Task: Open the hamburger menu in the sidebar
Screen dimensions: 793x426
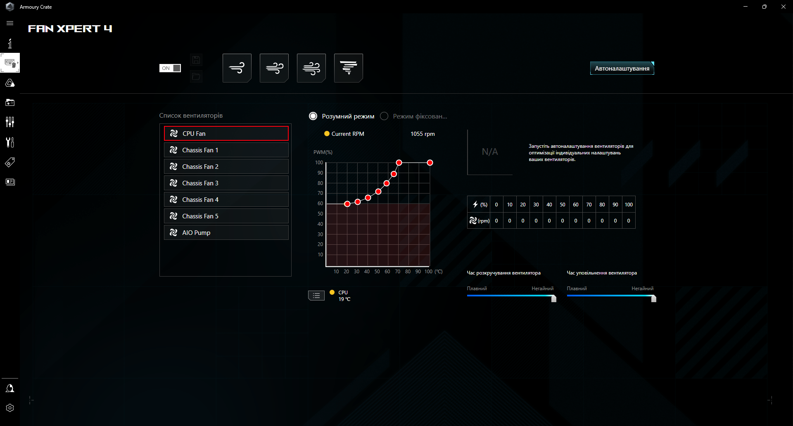Action: 10,23
